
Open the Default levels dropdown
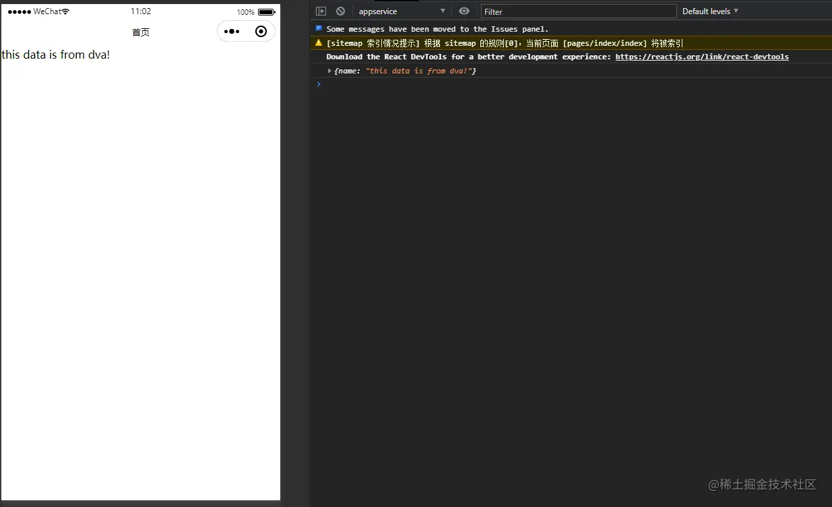pyautogui.click(x=710, y=11)
